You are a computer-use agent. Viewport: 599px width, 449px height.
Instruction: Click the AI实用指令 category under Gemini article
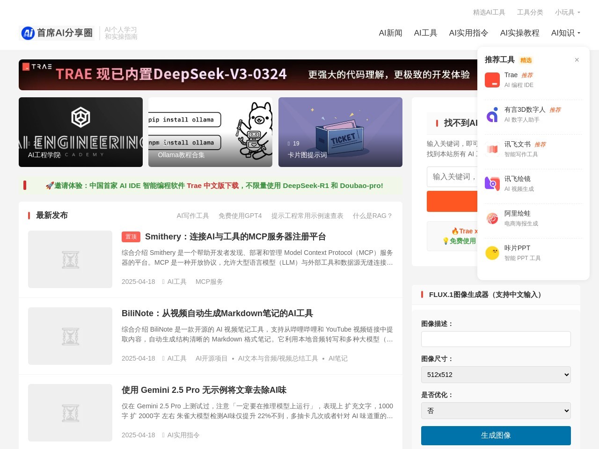183,435
